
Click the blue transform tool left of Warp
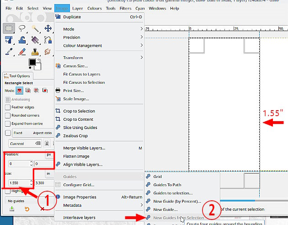(9, 40)
